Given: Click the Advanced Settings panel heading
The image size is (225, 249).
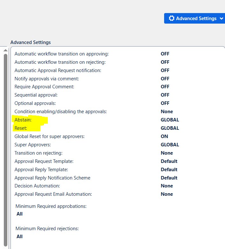Looking at the screenshot, I should (31, 42).
